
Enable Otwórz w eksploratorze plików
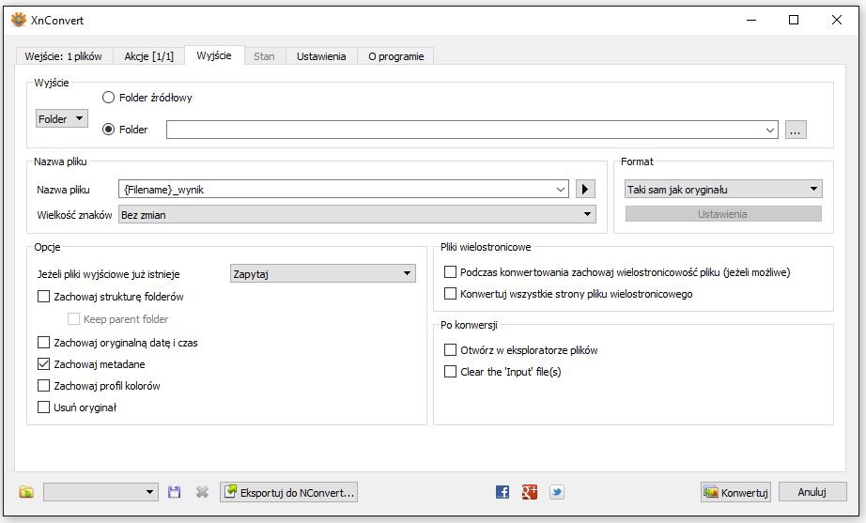[x=451, y=350]
